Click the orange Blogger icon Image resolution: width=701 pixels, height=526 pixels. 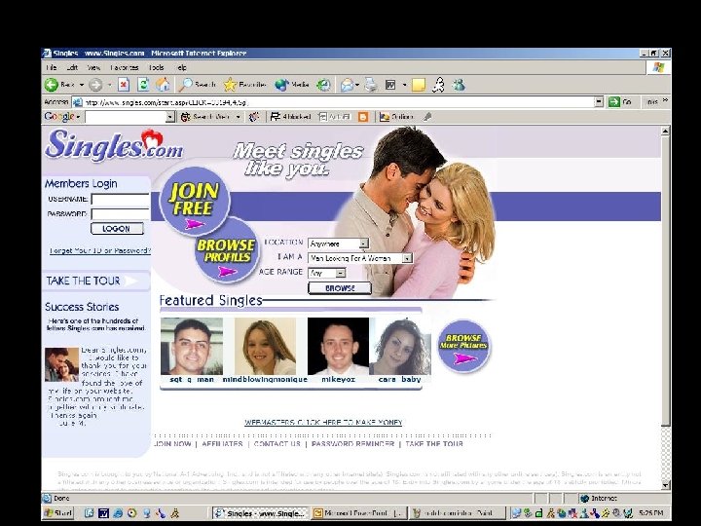pos(363,117)
